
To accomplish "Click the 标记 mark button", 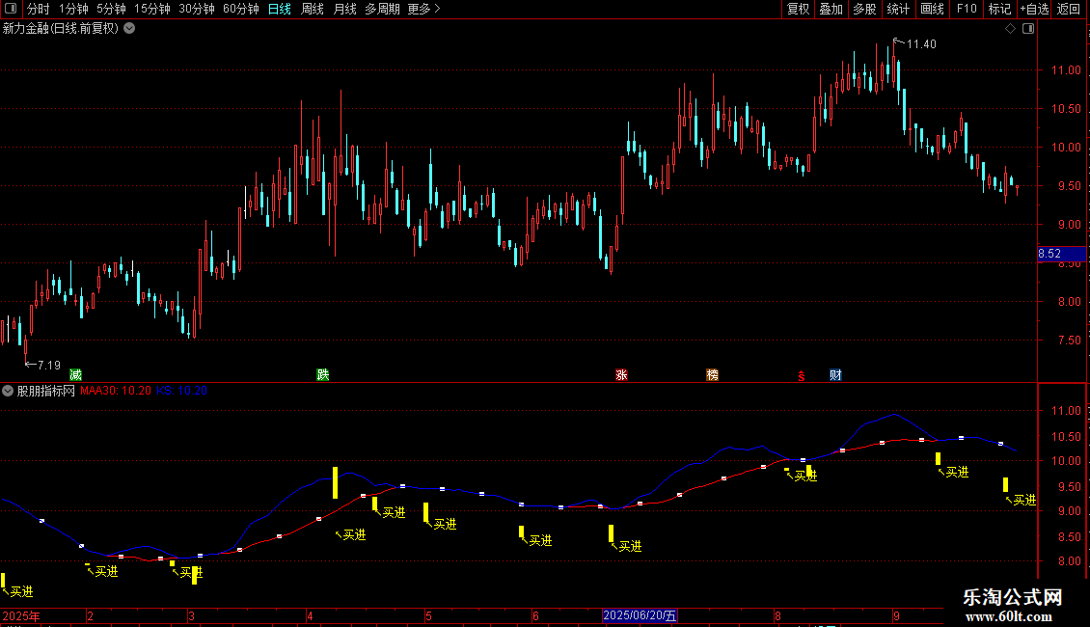I will tap(999, 9).
